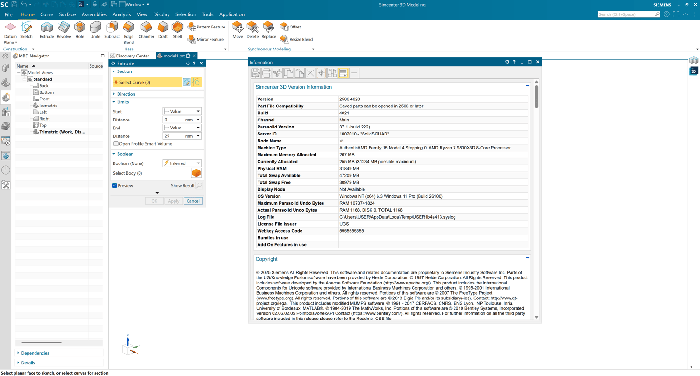This screenshot has width=700, height=376.
Task: Reset the Extrude dialog
Action: click(x=188, y=64)
